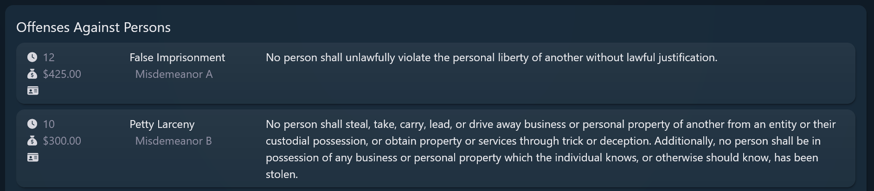874x191 pixels.
Task: Click the Offenses Against Persons heading
Action: point(93,27)
